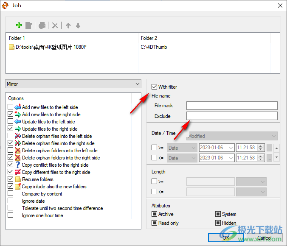Click the not-equal different files icon
287x246 pixels.
tap(18, 172)
